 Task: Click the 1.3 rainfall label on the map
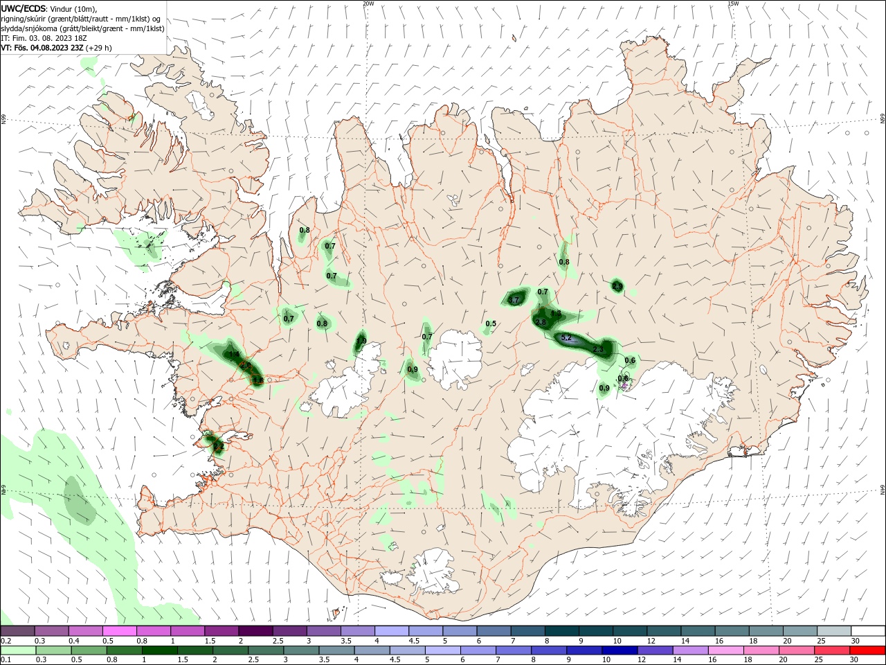[556, 313]
